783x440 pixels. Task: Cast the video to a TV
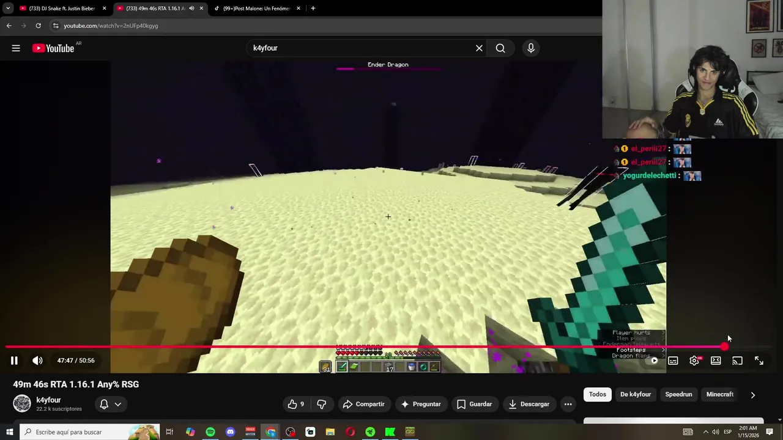pos(737,361)
